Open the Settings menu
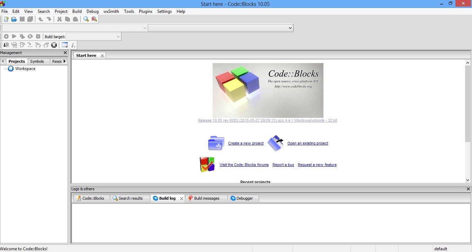The image size is (472, 252). 164,11
